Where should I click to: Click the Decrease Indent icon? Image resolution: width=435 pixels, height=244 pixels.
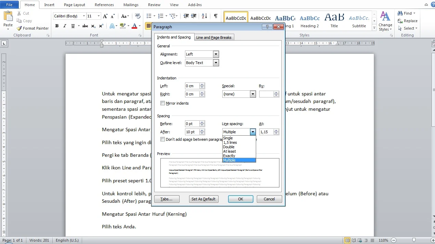186,16
